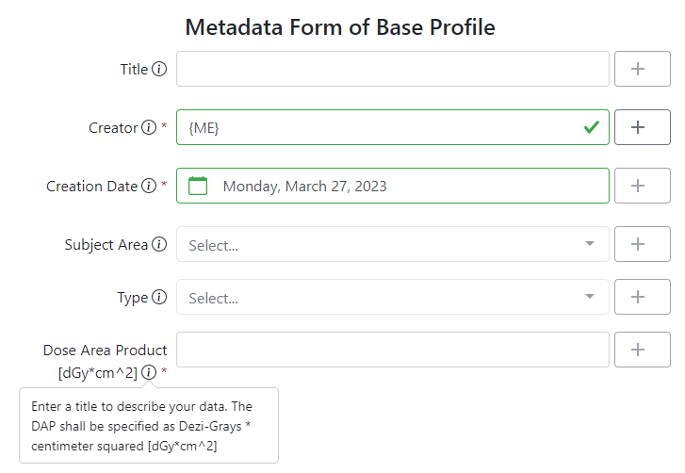Click plus button next to Creation Date
The height and width of the screenshot is (473, 685).
point(643,186)
